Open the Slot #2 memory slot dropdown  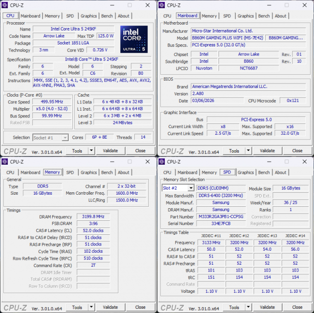[x=178, y=188]
